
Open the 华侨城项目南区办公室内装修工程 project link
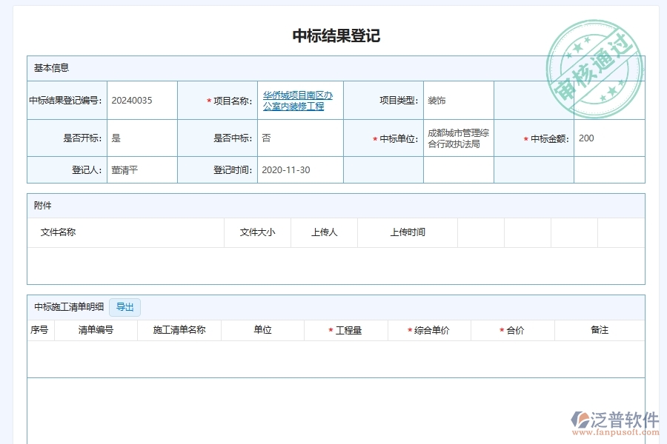click(298, 100)
